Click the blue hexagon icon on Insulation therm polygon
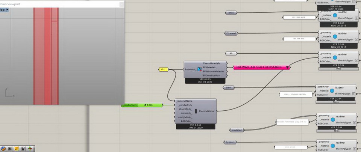361x152 pixels. click(333, 120)
